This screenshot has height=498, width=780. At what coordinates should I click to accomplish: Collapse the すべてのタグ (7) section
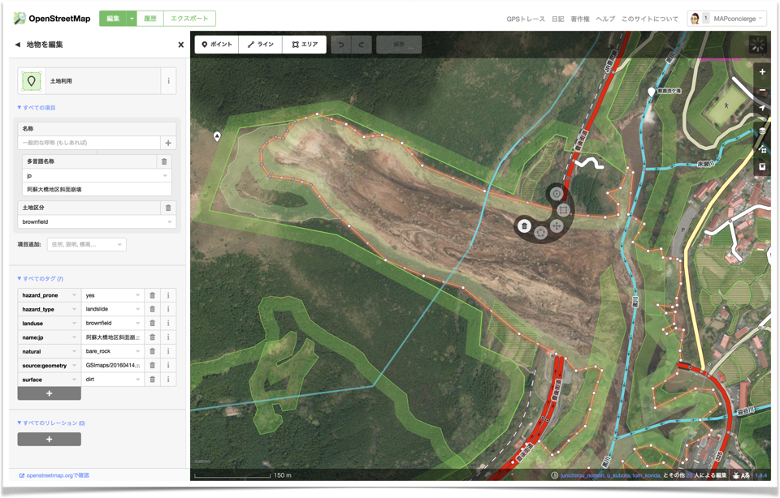pyautogui.click(x=39, y=278)
